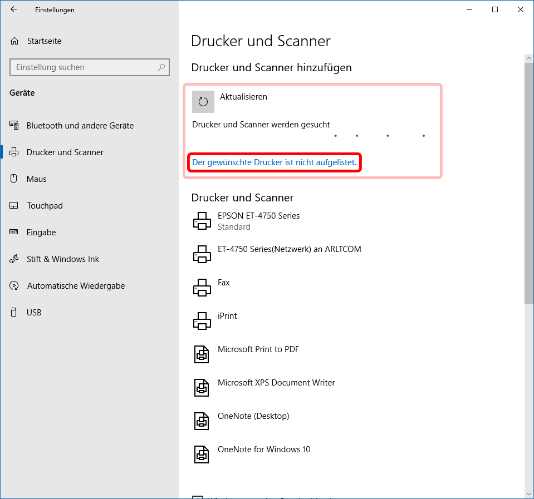
Task: Select Automatische Wiedergabe in sidebar
Action: [x=76, y=286]
